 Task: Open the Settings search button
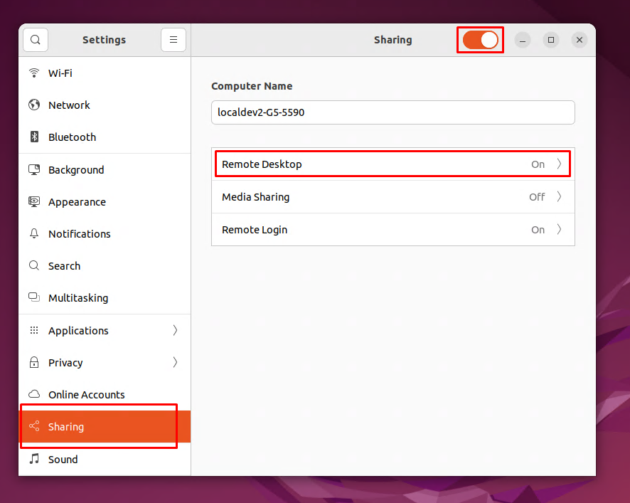coord(36,40)
